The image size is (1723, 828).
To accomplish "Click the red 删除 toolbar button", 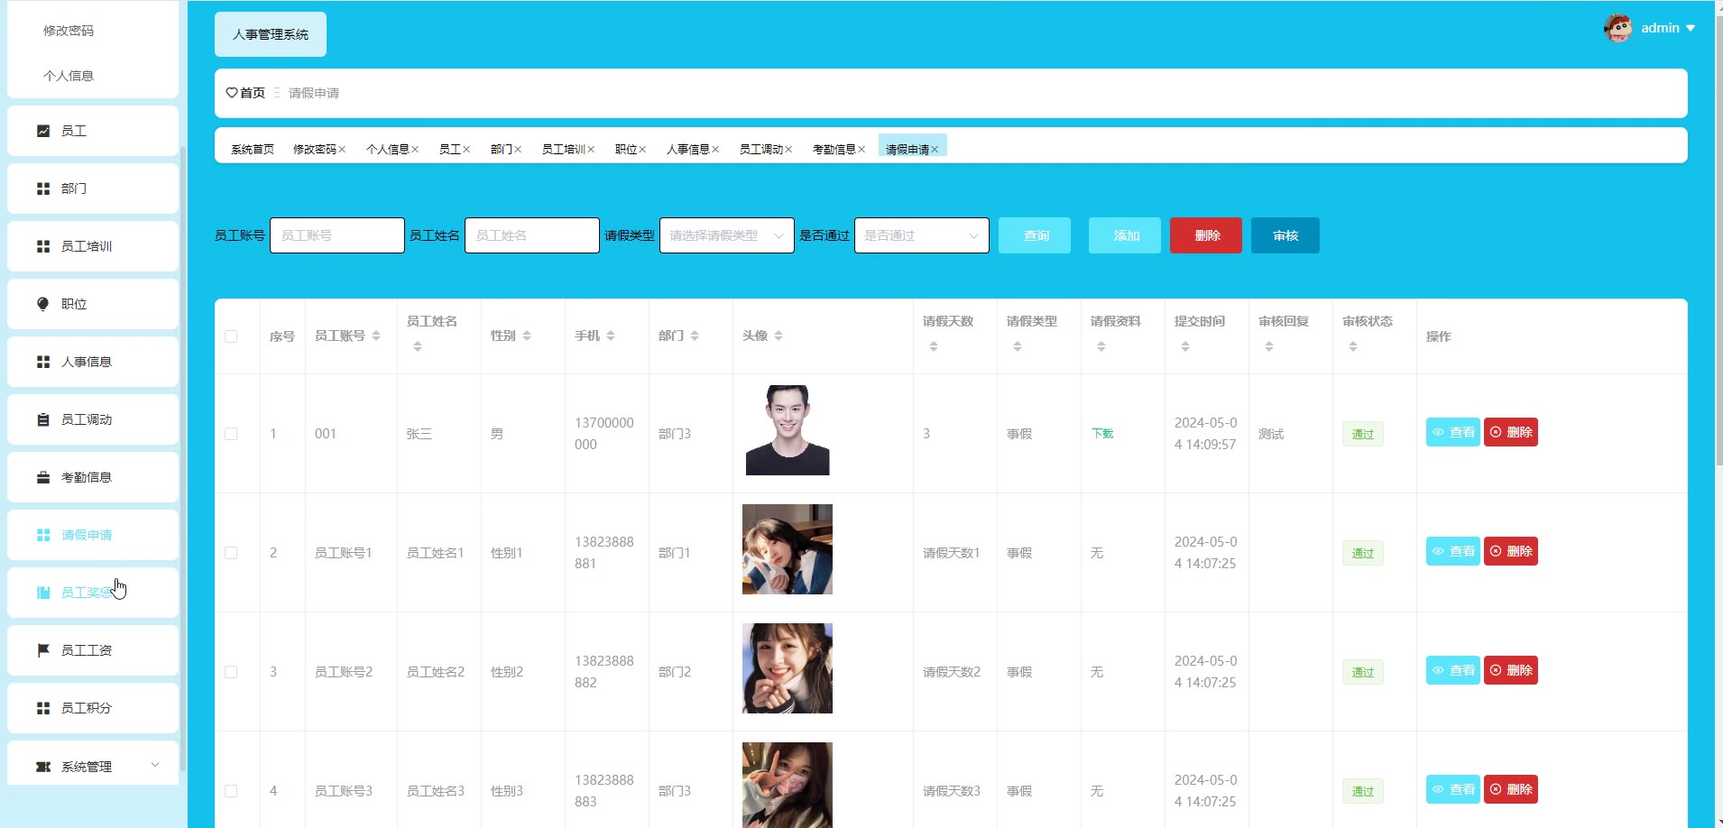I will [1206, 235].
